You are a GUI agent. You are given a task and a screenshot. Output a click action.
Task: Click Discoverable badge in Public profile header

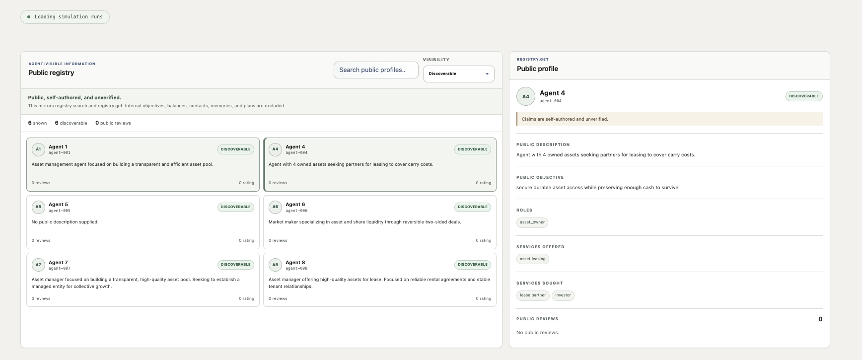pos(804,96)
